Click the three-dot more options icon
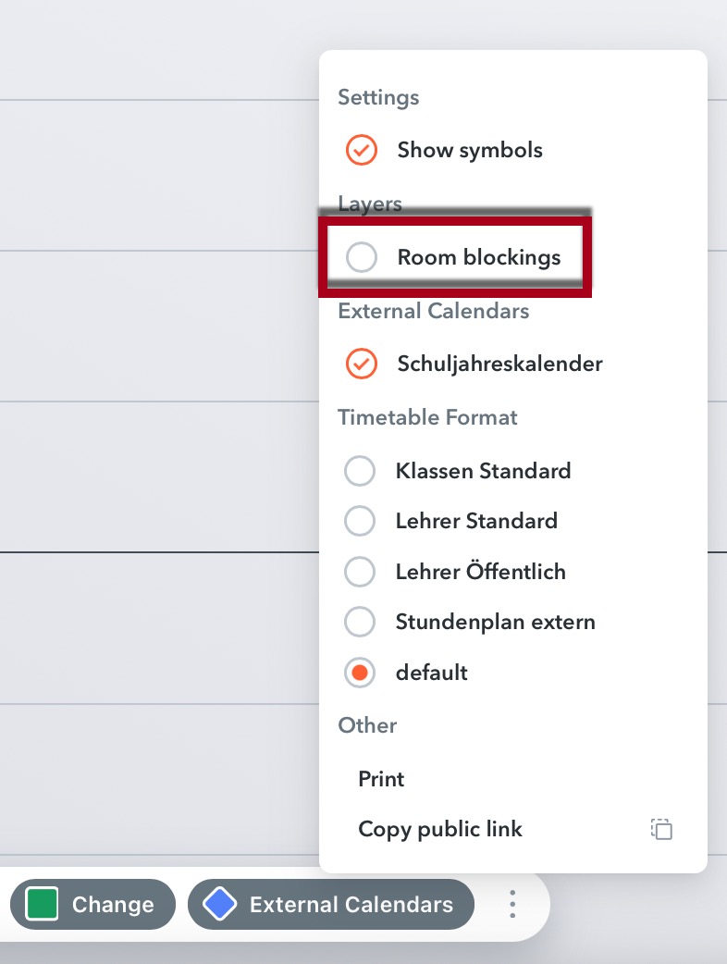 tap(512, 904)
